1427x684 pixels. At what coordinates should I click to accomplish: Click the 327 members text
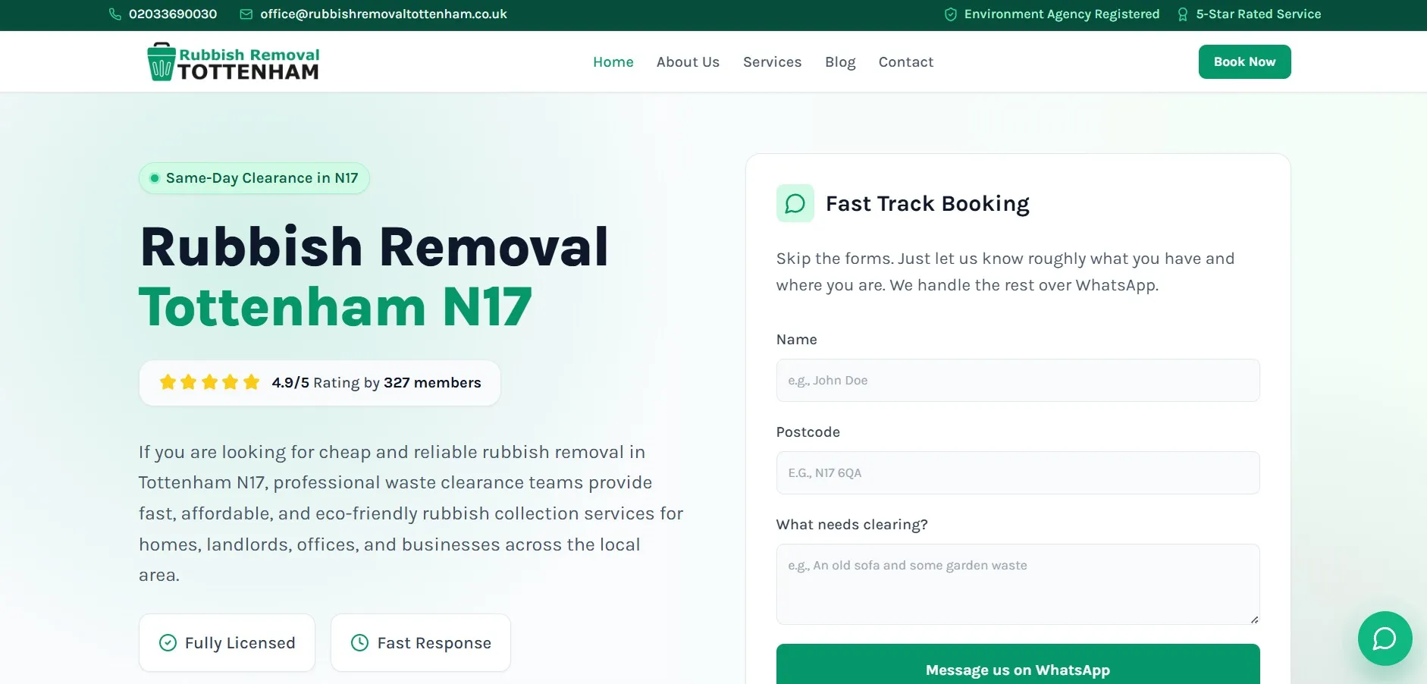click(x=432, y=383)
